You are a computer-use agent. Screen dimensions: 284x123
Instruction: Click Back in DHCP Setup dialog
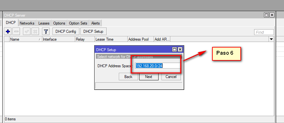128,77
